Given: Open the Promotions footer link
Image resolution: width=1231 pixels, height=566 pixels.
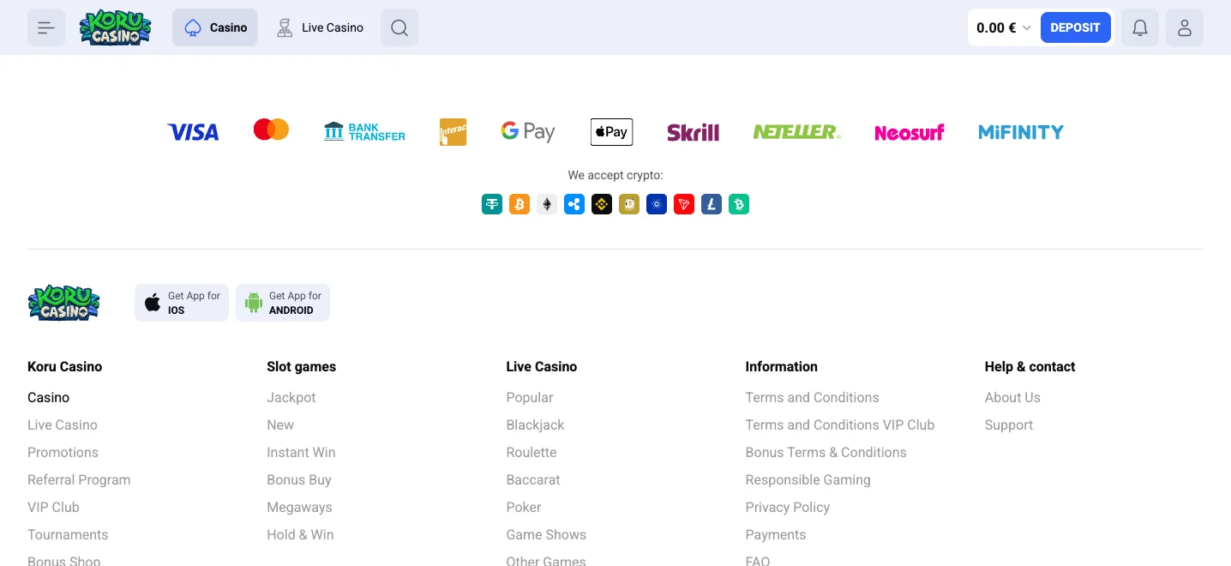Looking at the screenshot, I should 63,452.
